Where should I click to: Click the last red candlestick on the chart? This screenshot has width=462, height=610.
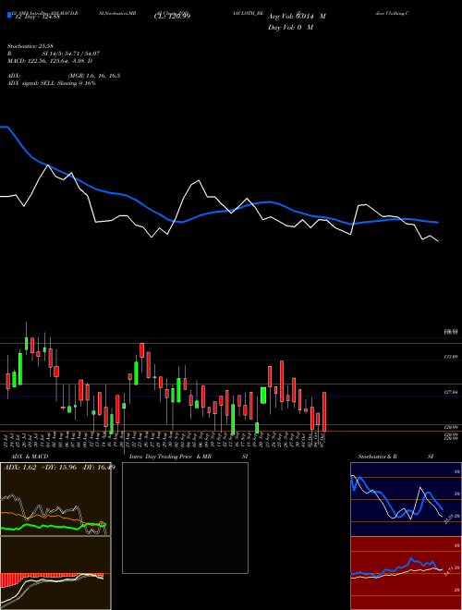(x=324, y=411)
